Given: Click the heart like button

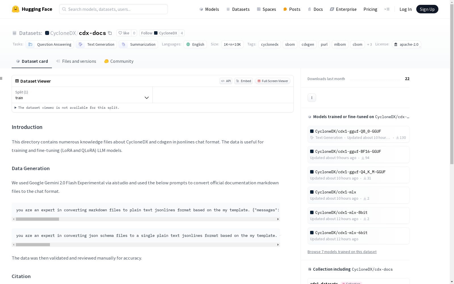Looking at the screenshot, I should click(x=124, y=33).
